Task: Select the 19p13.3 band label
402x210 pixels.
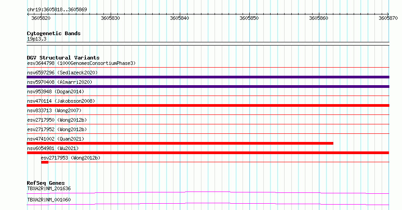Action: tap(37, 39)
